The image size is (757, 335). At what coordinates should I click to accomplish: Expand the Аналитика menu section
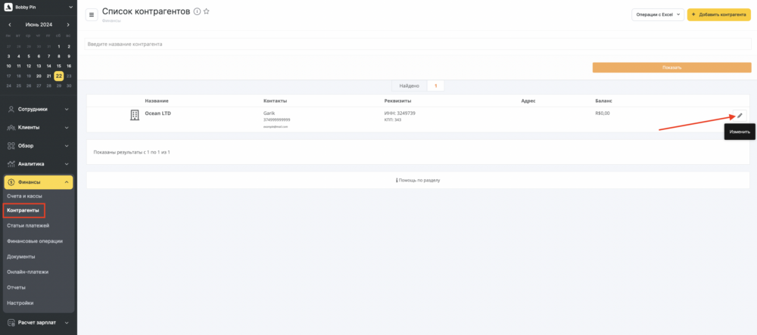[39, 164]
